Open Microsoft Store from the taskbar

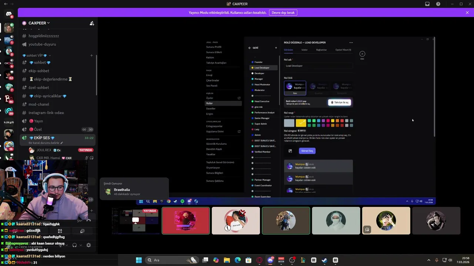tap(248, 260)
